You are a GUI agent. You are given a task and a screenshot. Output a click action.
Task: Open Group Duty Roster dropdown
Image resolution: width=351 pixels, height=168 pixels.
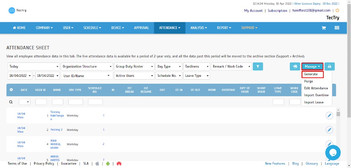(x=134, y=67)
